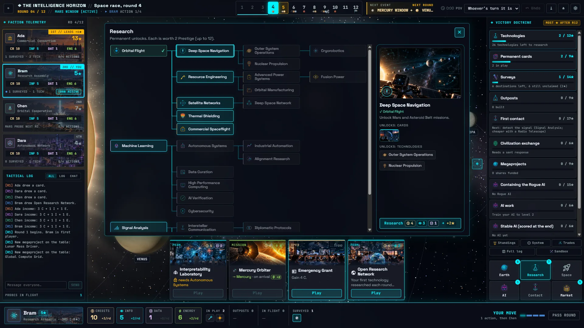Play the Emergency Grant card

click(316, 293)
